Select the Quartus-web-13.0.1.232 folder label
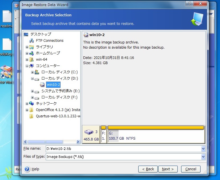Image resolution: width=220 pixels, height=180 pixels. pos(58,116)
